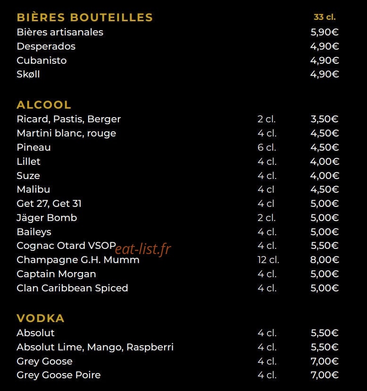
Task: Click the Clan Caribbean Spiced item
Action: [x=72, y=288]
